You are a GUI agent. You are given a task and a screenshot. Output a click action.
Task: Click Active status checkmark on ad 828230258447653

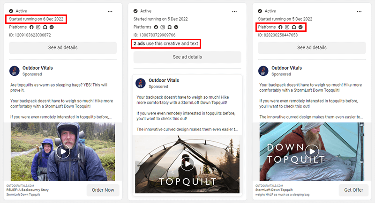[260, 11]
